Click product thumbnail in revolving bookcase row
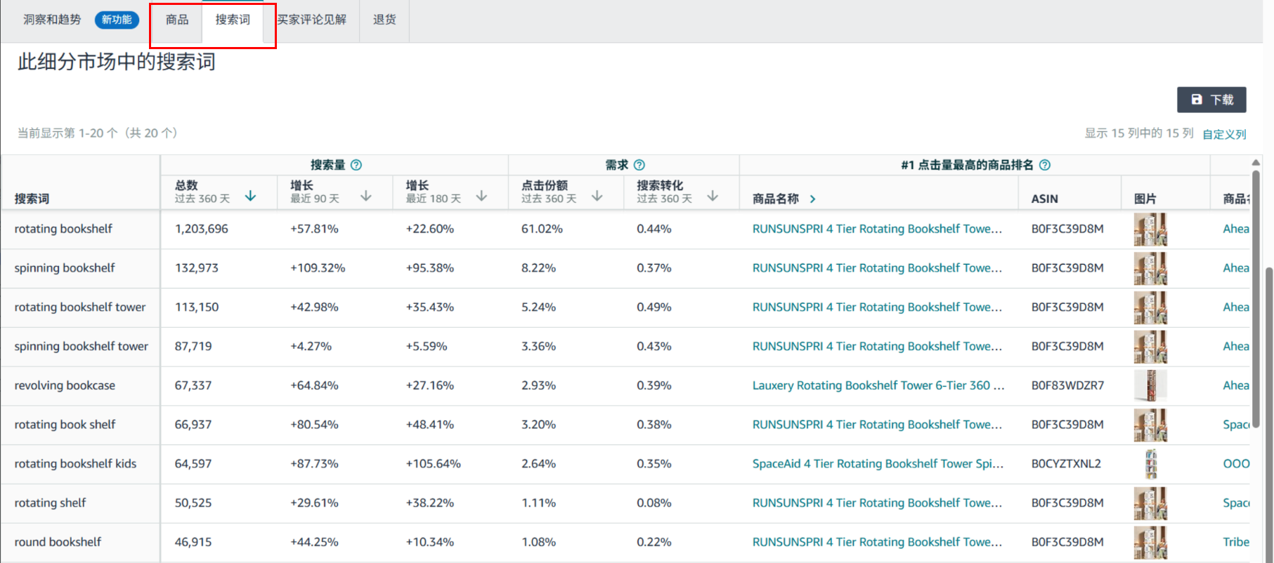The image size is (1274, 563). pyautogui.click(x=1150, y=385)
